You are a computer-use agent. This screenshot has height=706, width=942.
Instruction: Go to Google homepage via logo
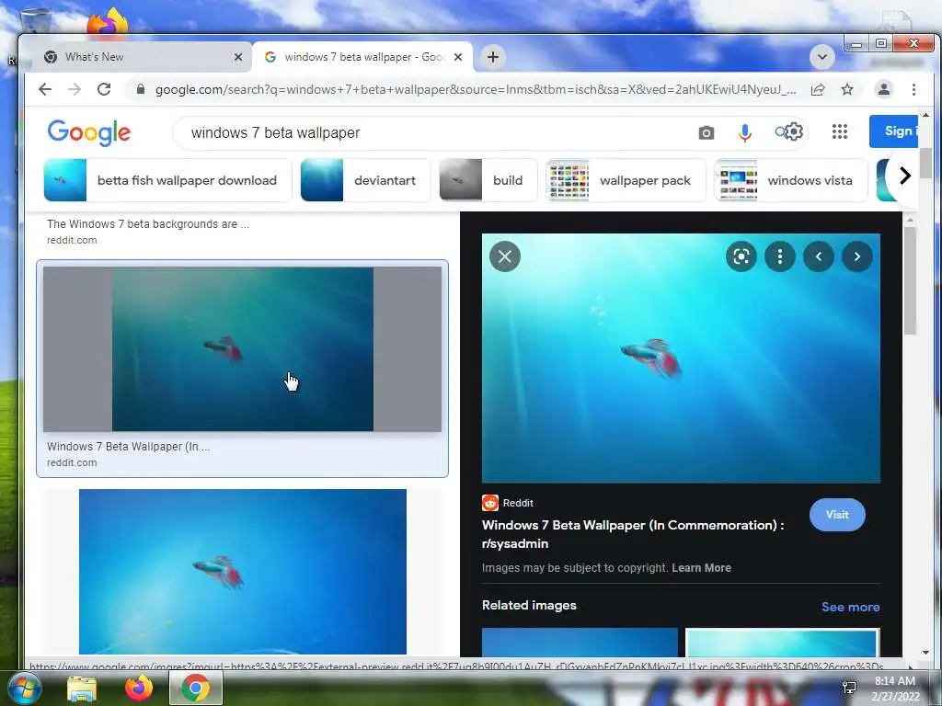click(x=89, y=132)
